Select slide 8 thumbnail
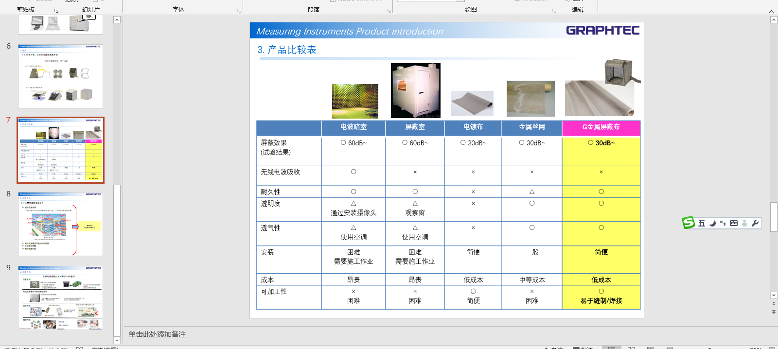Image resolution: width=778 pixels, height=349 pixels. [60, 224]
